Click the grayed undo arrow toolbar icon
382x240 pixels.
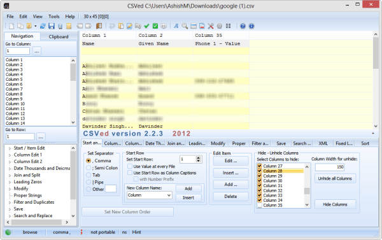click(x=112, y=26)
